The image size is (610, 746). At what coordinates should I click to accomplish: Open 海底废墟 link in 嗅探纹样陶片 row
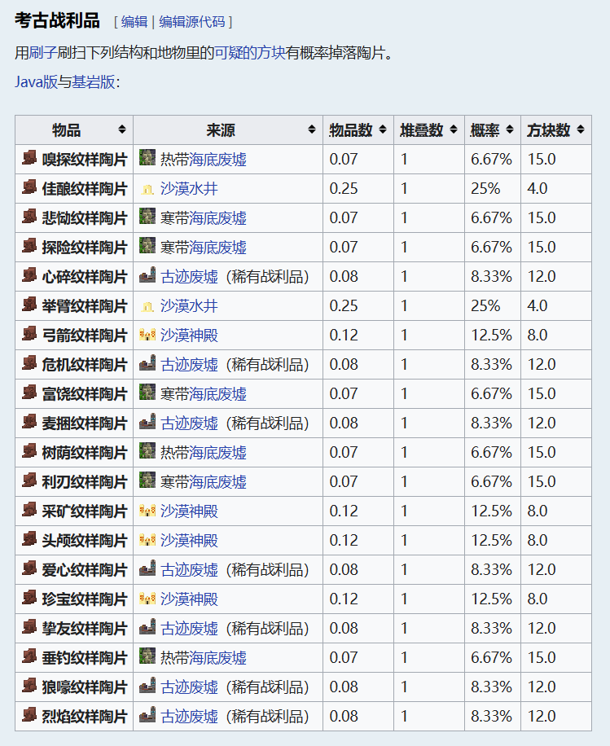click(218, 159)
